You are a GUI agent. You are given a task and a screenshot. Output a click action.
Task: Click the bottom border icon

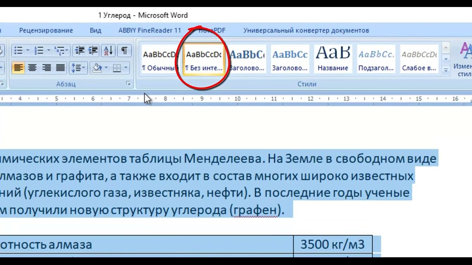(117, 68)
